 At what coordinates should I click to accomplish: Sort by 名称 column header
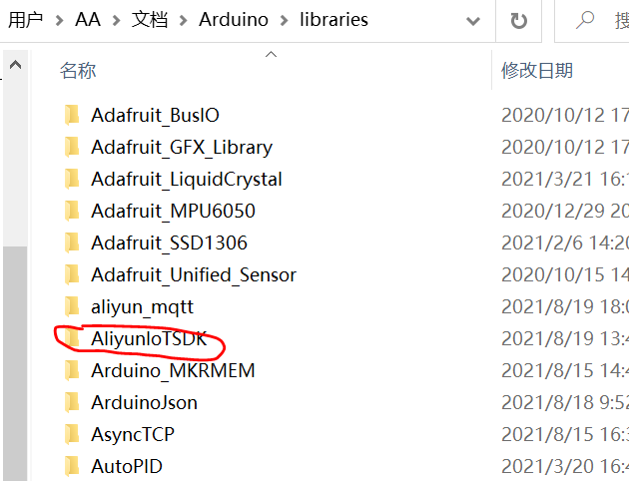pyautogui.click(x=78, y=71)
